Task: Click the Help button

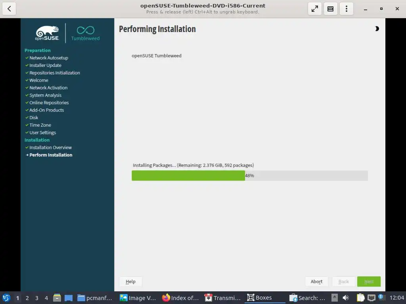Action: tap(130, 281)
